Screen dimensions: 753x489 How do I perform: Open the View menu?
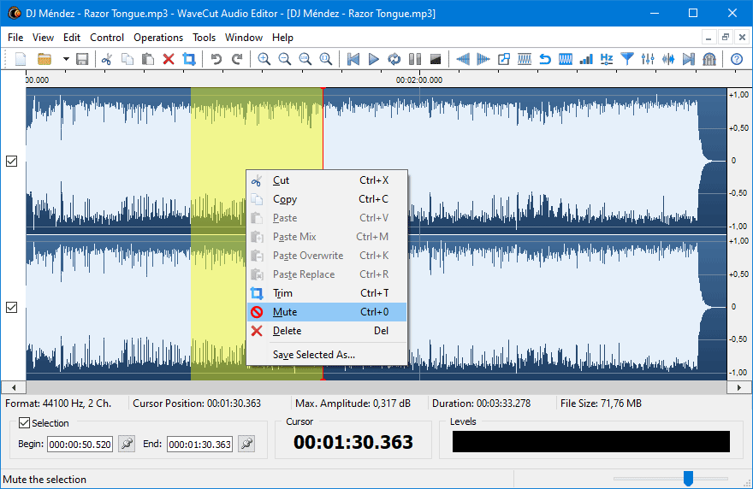44,38
